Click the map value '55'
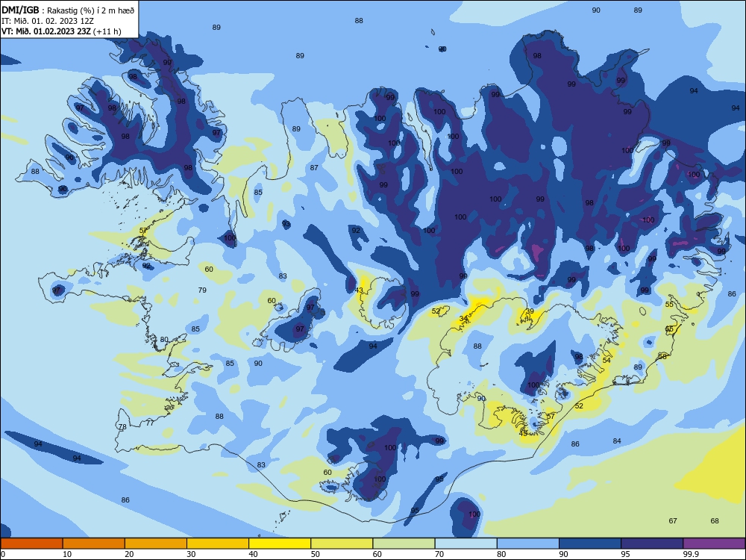The height and width of the screenshot is (560, 746). click(x=669, y=305)
